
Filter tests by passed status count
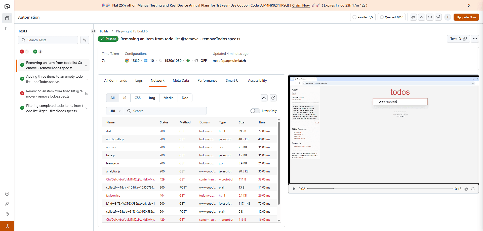(37, 52)
